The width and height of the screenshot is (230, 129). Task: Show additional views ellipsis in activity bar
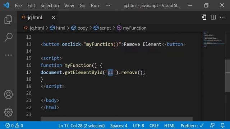tap(8, 55)
